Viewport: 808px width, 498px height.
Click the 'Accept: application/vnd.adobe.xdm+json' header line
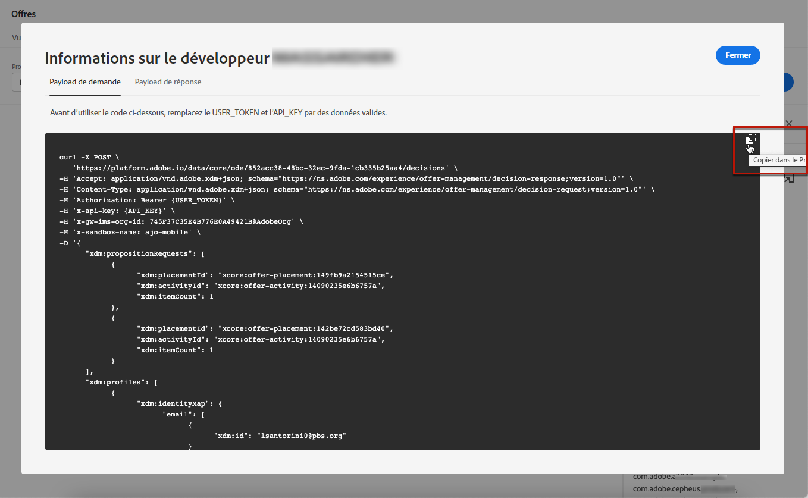346,179
